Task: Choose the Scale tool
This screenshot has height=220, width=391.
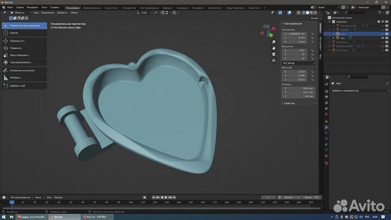Action: pyautogui.click(x=24, y=55)
